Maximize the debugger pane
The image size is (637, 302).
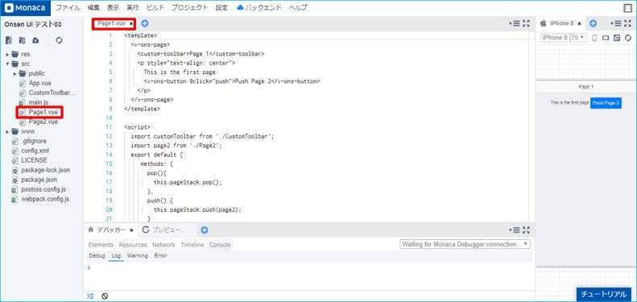tap(526, 230)
